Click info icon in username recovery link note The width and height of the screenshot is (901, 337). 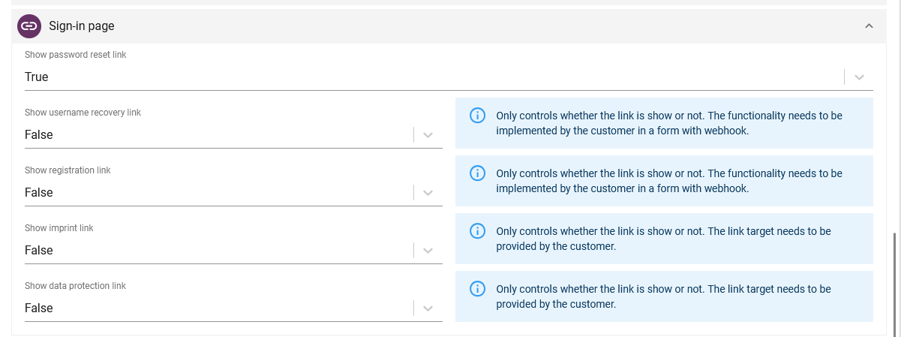pyautogui.click(x=477, y=116)
